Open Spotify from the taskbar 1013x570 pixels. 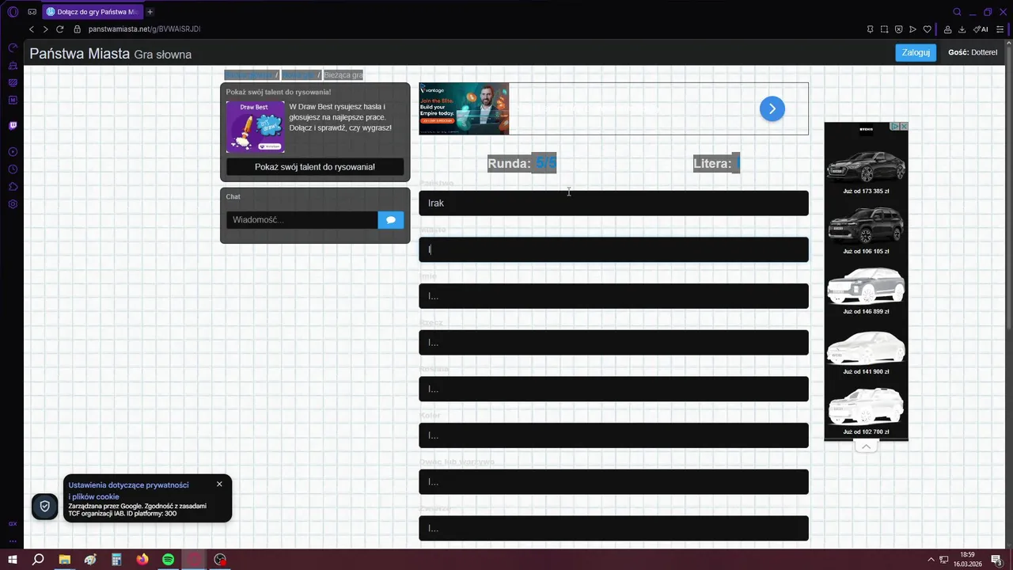(x=168, y=560)
